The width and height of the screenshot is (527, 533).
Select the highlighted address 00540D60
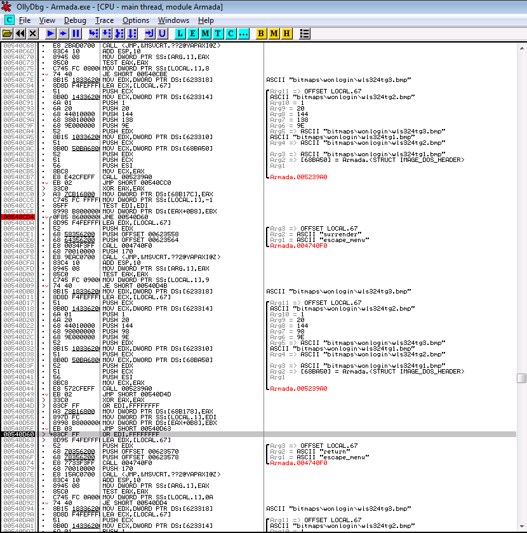click(18, 434)
